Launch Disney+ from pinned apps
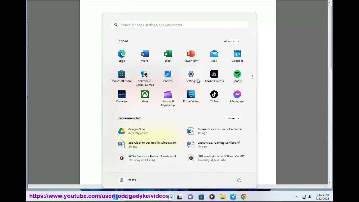 click(x=121, y=97)
